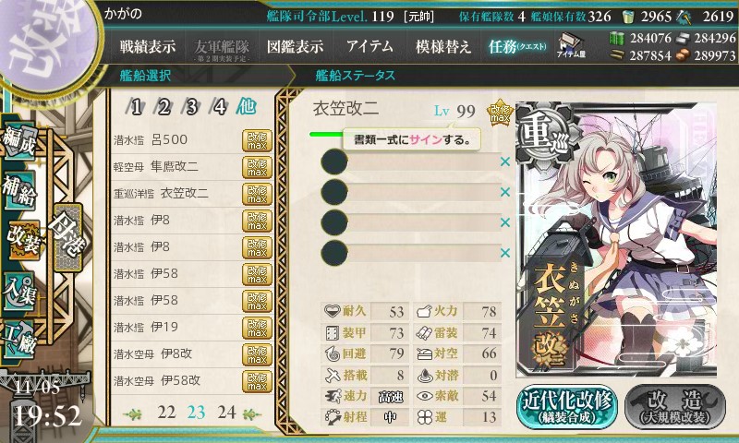This screenshot has height=443, width=739.
Task: Open the アイテム屋 item shop icon
Action: 571,46
